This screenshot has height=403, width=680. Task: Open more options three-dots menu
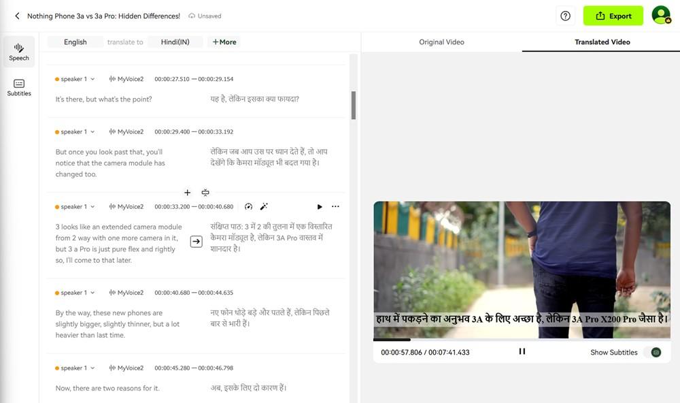pos(335,207)
